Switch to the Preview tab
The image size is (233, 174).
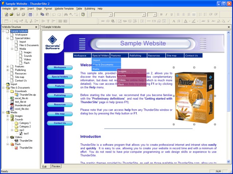pyautogui.click(x=56, y=166)
